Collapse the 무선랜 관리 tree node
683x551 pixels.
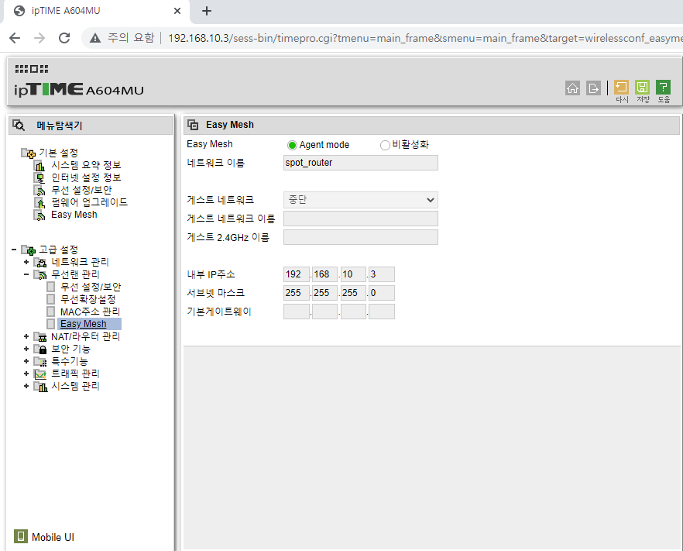(x=26, y=274)
